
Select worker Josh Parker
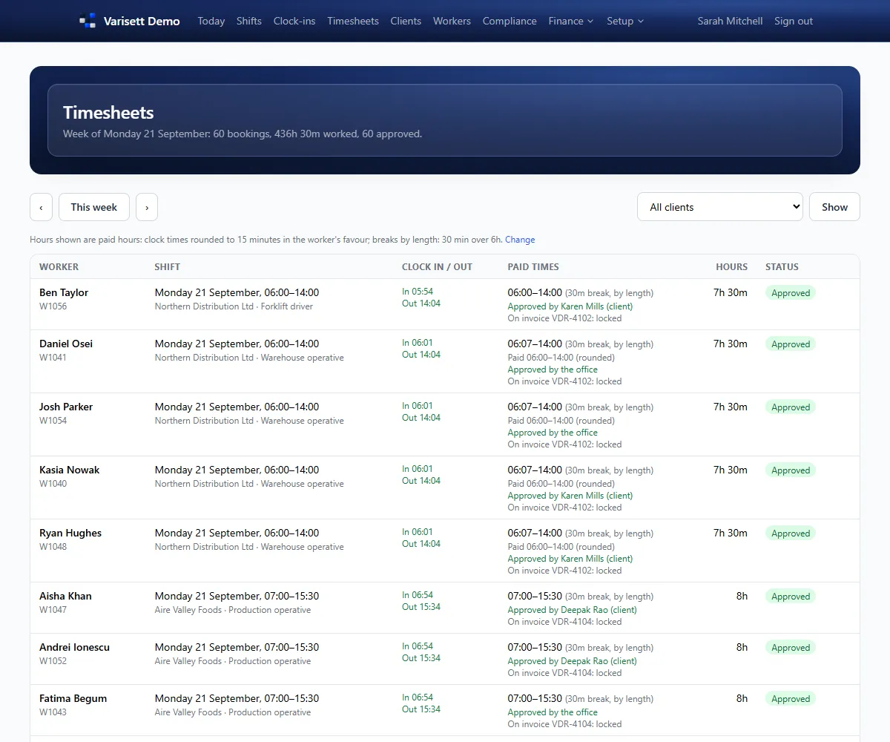point(66,407)
